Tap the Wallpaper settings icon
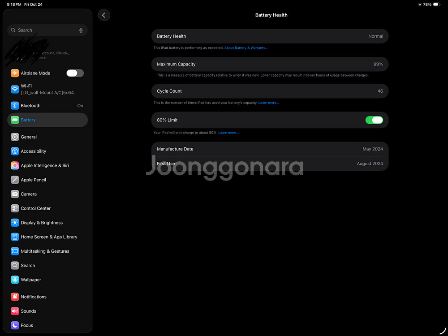 coord(15,280)
